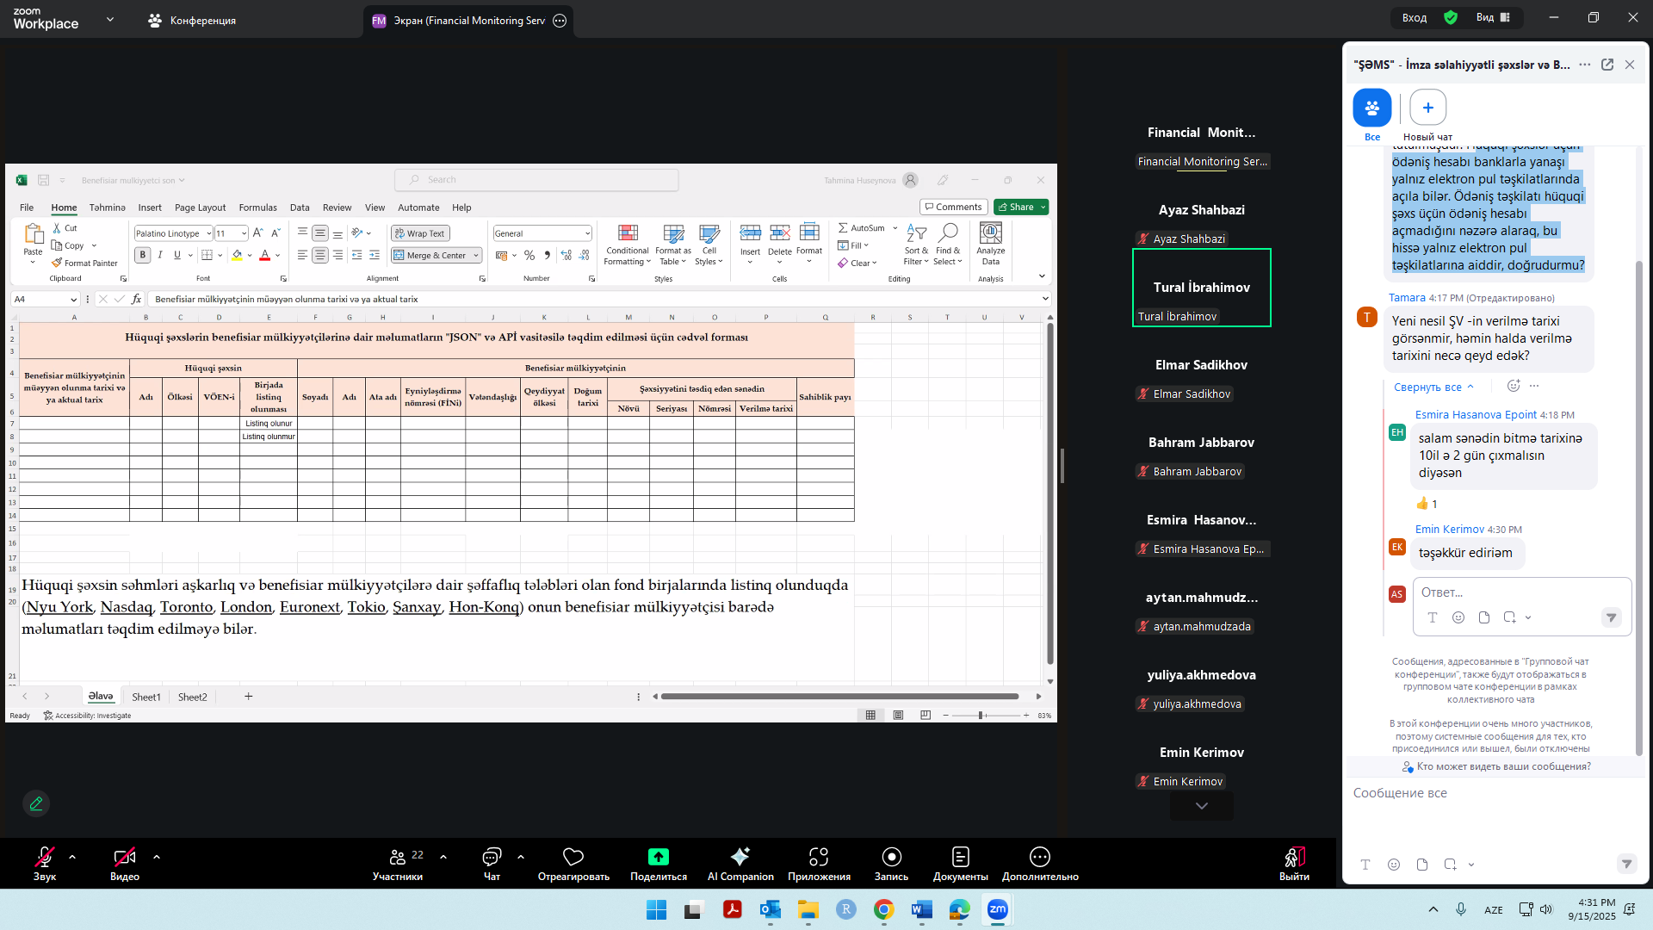Click the green Поделиться share screen icon
This screenshot has width=1653, height=930.
(x=658, y=858)
